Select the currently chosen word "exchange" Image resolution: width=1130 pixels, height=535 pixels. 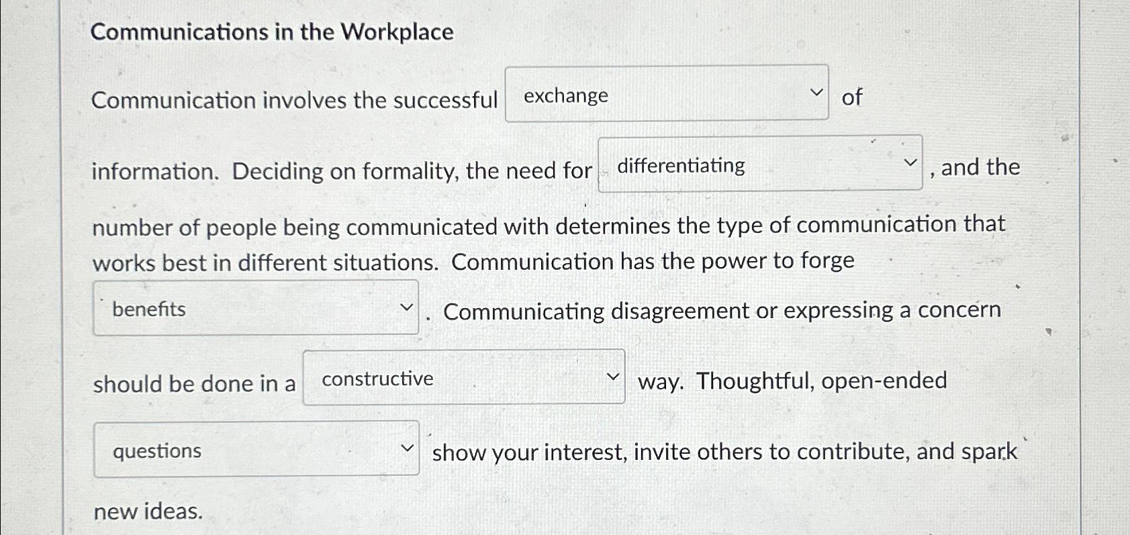coord(564,97)
